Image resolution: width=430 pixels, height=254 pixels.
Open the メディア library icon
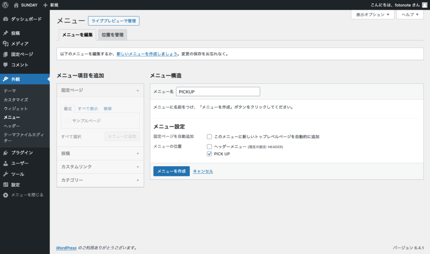tap(5, 44)
